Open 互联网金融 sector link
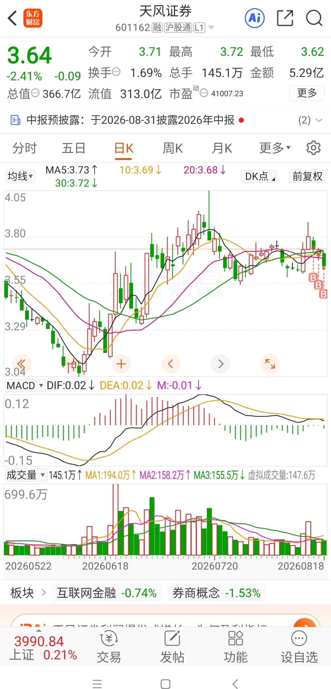This screenshot has height=689, width=331. point(107,593)
